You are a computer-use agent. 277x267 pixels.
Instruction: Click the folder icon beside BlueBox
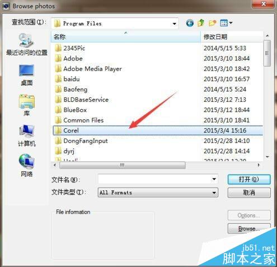[x=58, y=110]
